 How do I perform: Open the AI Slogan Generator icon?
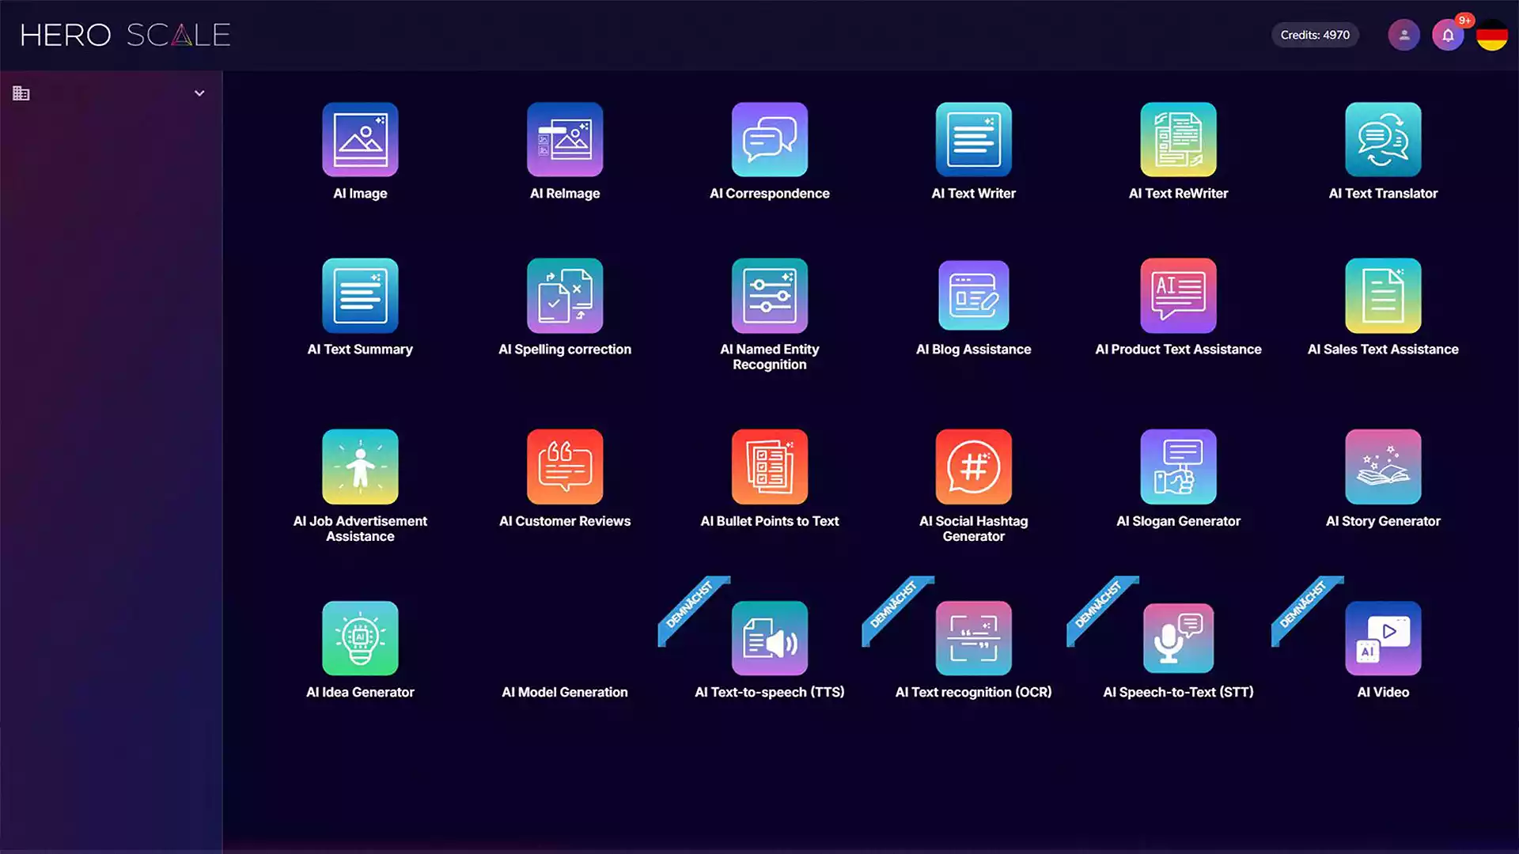point(1179,467)
